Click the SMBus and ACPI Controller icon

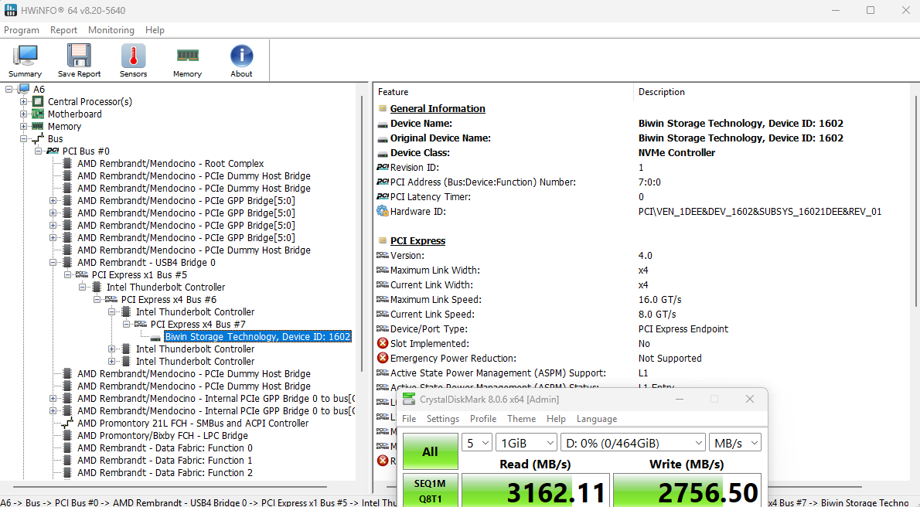67,423
